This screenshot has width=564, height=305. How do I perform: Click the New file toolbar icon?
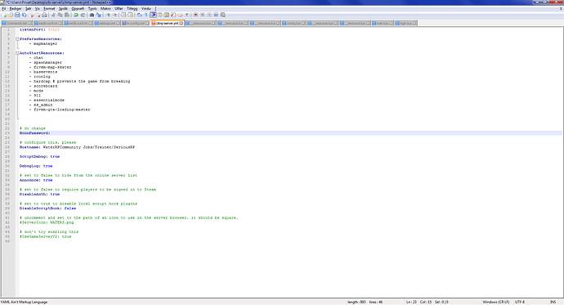[4, 15]
